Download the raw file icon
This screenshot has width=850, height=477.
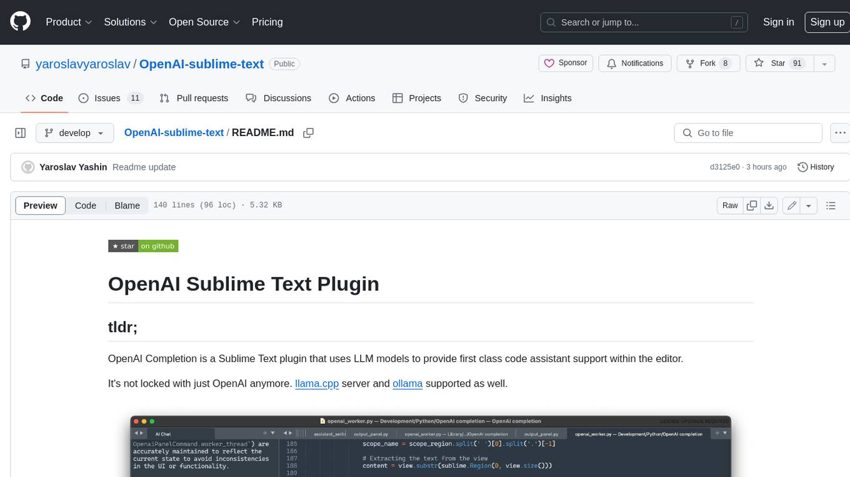pos(769,205)
